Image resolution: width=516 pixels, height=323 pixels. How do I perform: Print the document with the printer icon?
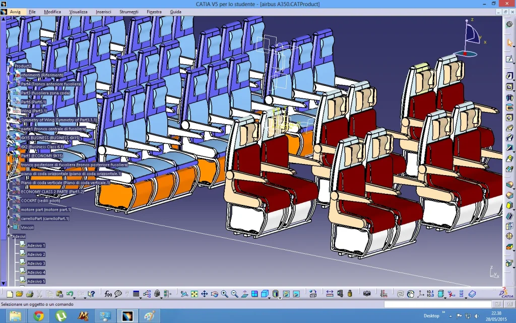[x=30, y=294]
